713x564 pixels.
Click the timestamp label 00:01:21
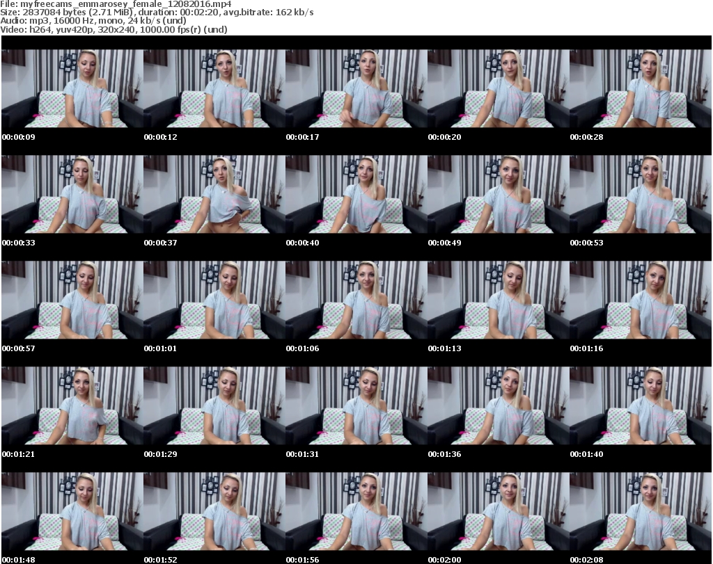point(19,454)
